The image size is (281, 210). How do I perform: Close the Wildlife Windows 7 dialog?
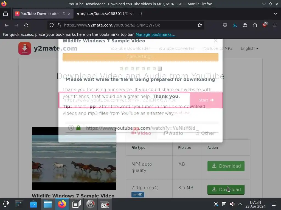pyautogui.click(x=216, y=41)
